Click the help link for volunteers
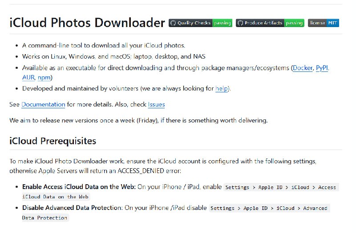The image size is (356, 233). point(221,88)
